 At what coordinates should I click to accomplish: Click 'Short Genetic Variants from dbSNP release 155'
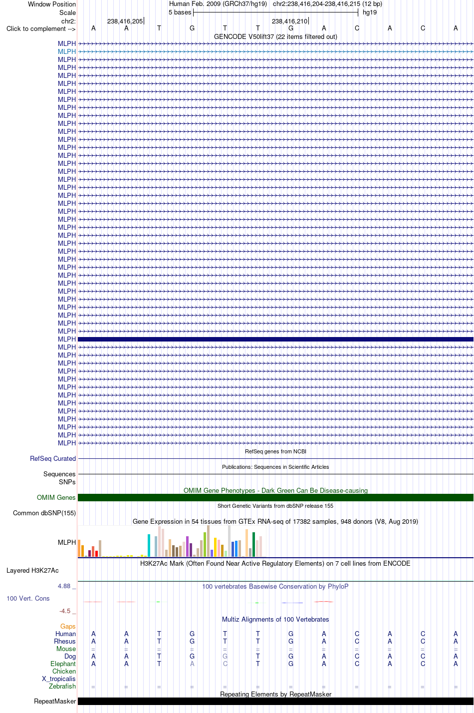275,506
